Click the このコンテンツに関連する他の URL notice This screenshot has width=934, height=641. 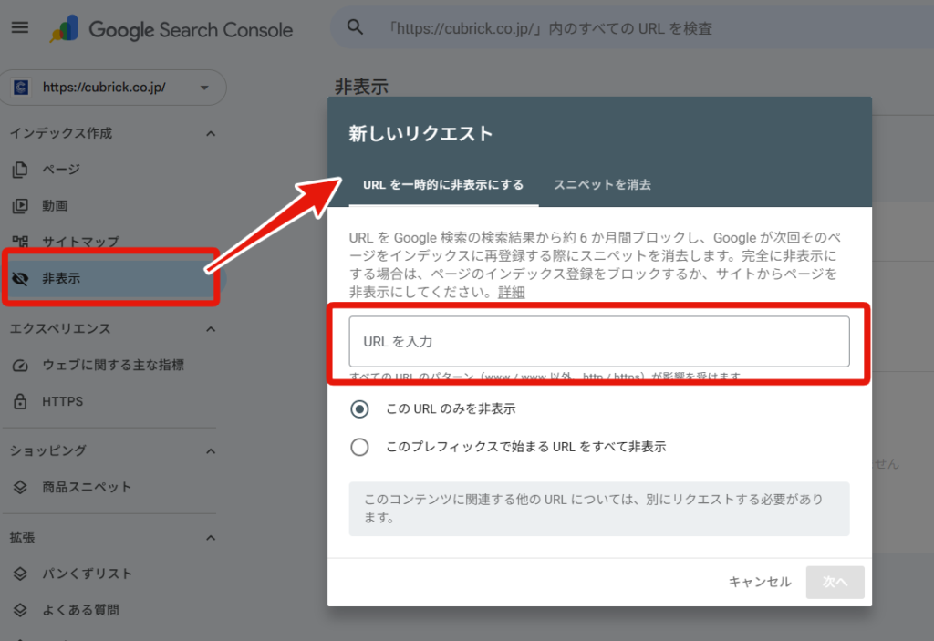(599, 509)
